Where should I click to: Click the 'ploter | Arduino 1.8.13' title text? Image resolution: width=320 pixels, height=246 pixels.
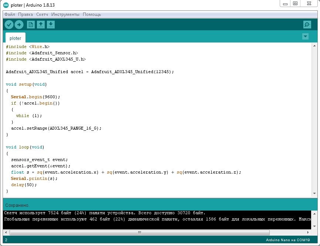[33, 5]
